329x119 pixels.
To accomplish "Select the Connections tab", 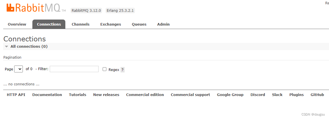I will click(49, 24).
